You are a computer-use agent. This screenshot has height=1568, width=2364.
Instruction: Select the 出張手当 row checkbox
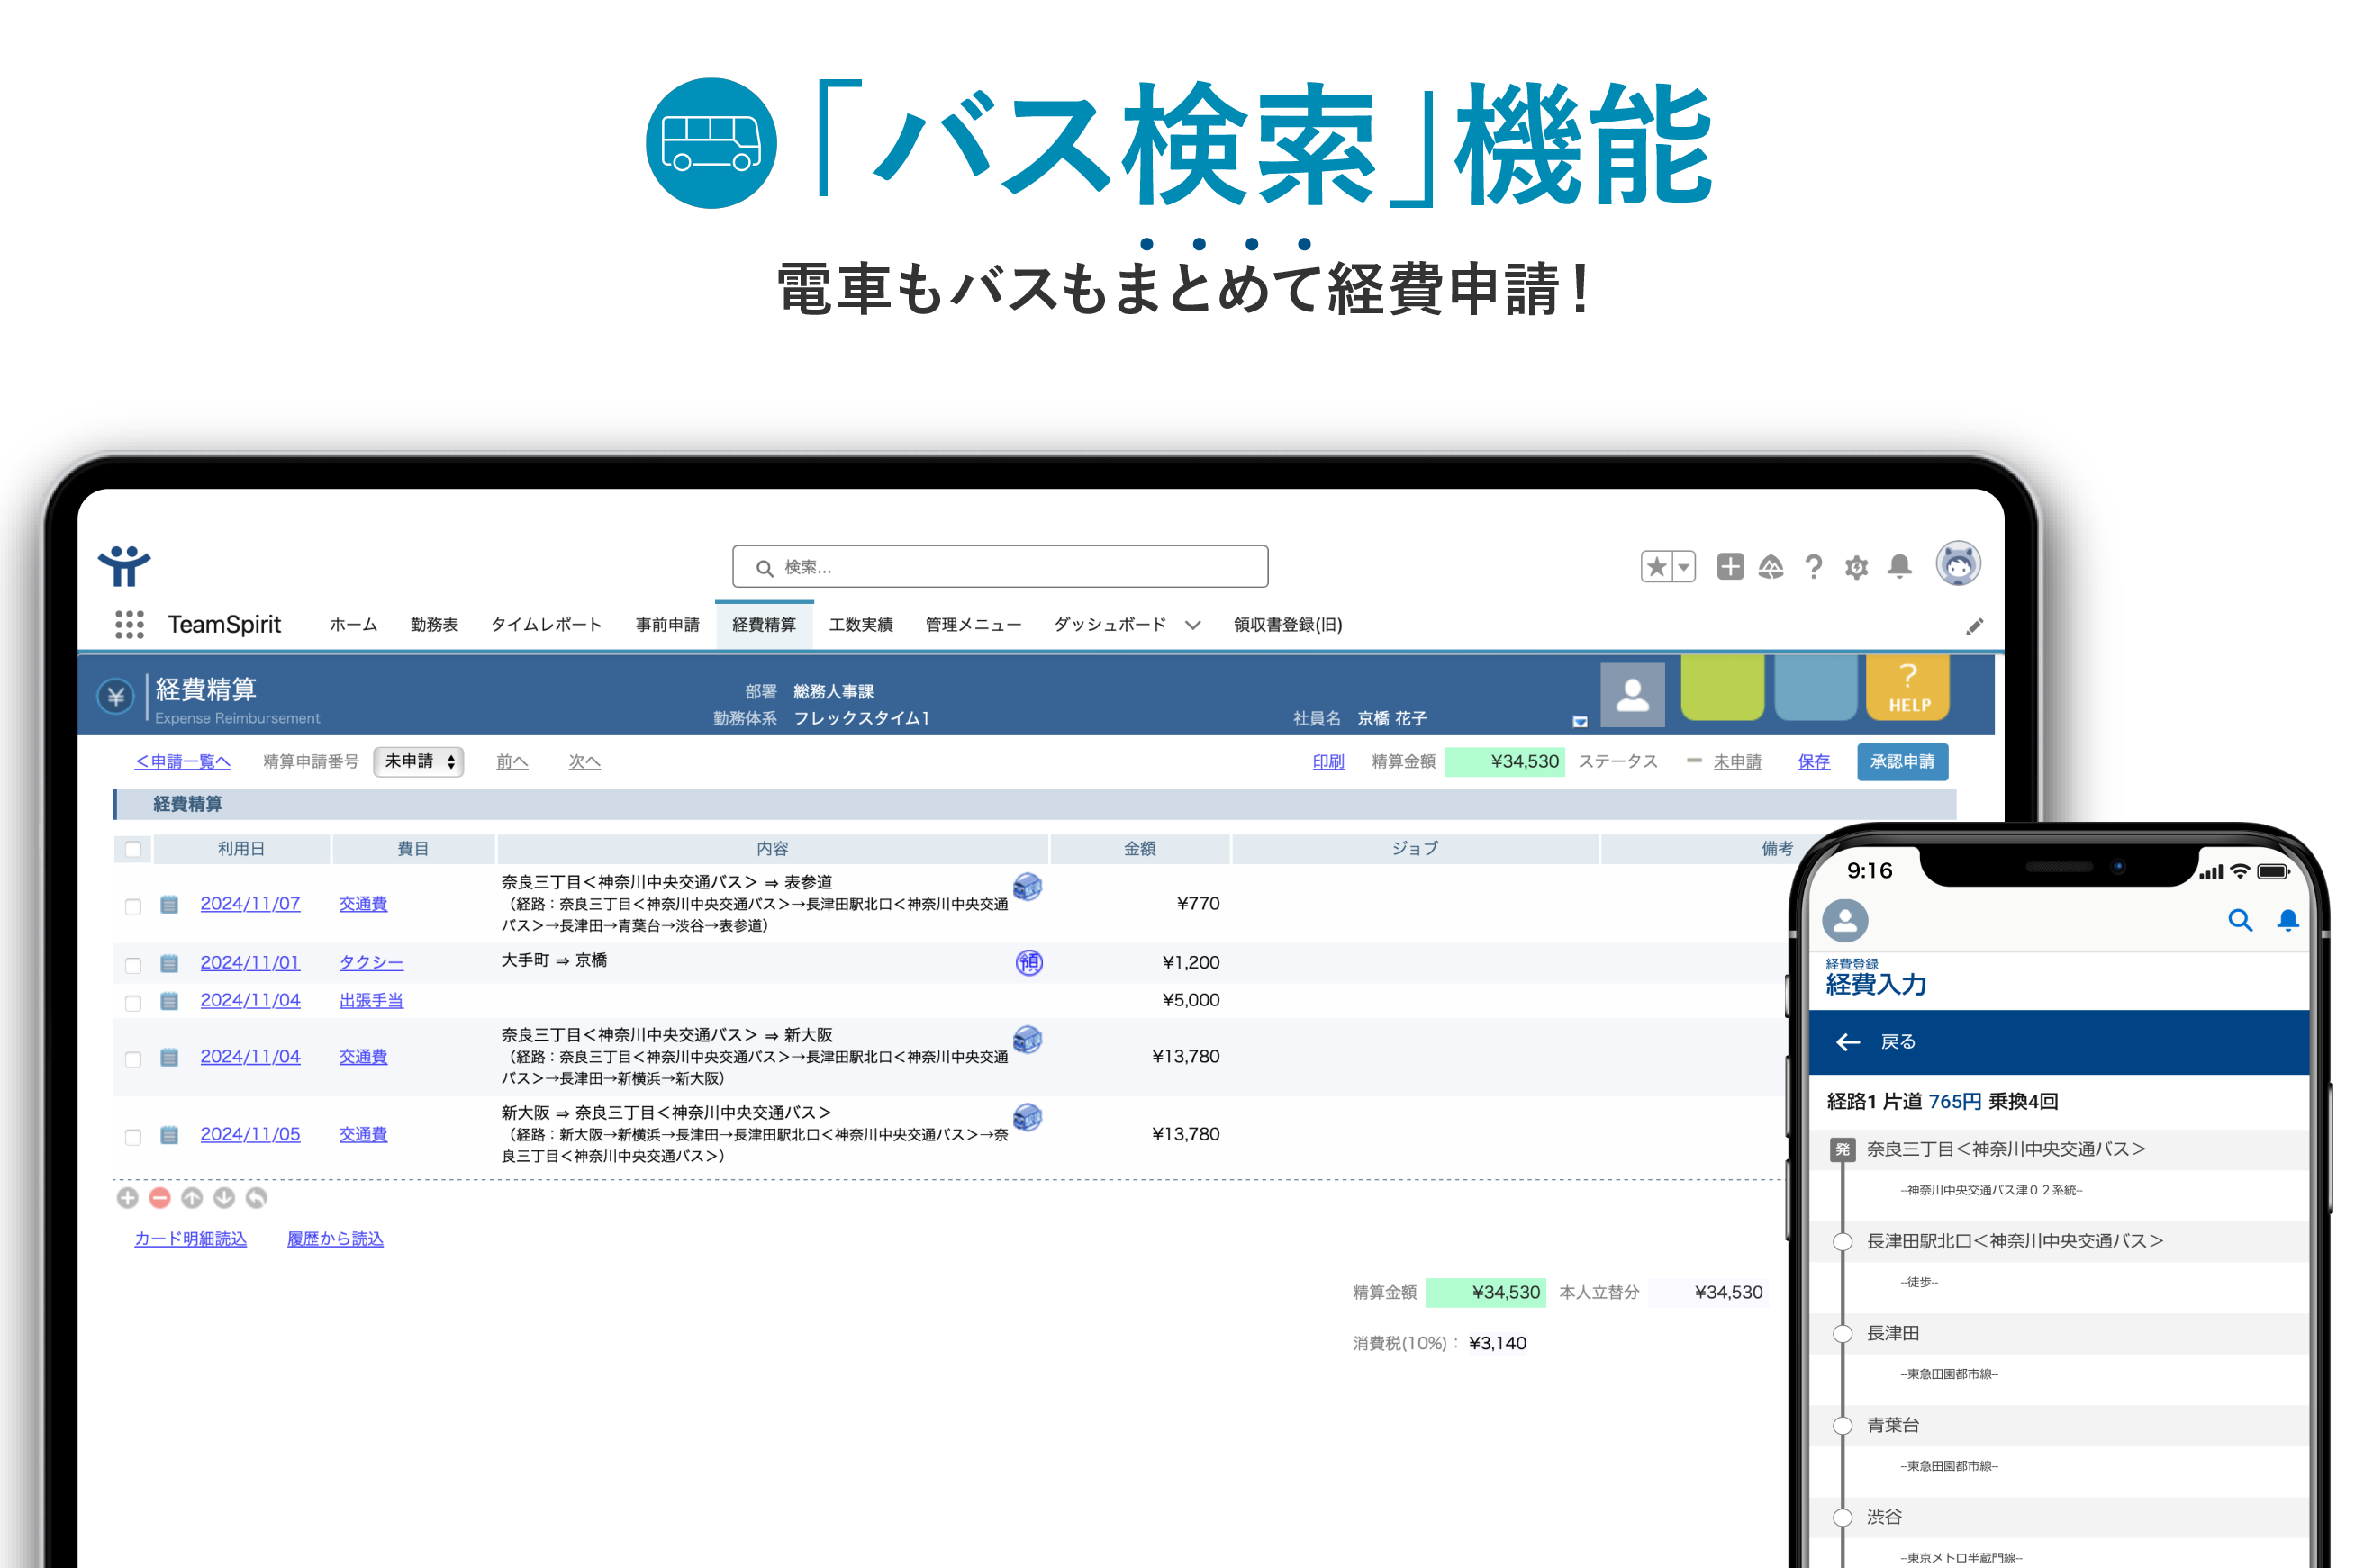(x=133, y=1002)
